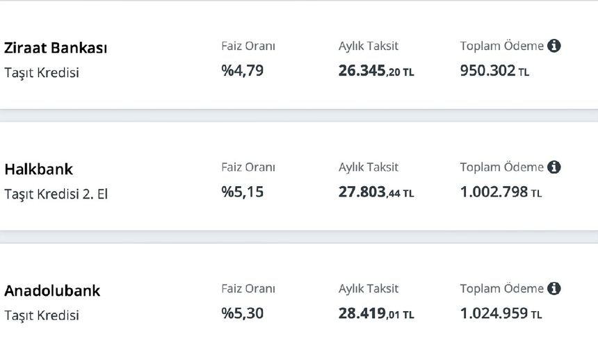
Task: Click the info icon beside Ziraat Bankası Toplam Ödeme
Action: coord(554,46)
